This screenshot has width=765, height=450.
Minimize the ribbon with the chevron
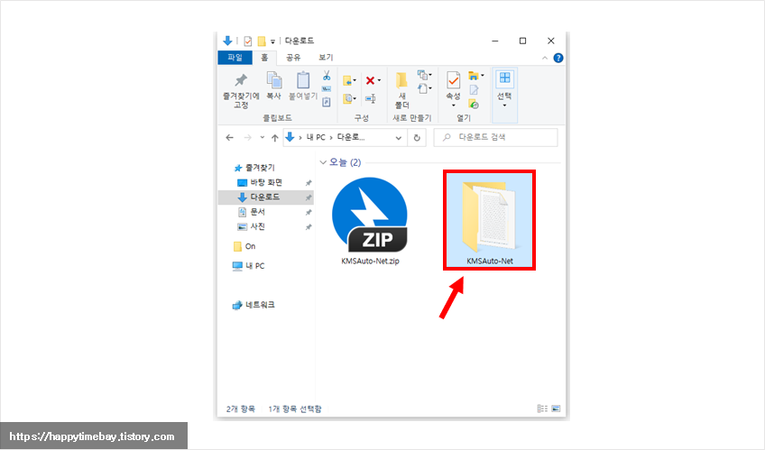tap(545, 58)
